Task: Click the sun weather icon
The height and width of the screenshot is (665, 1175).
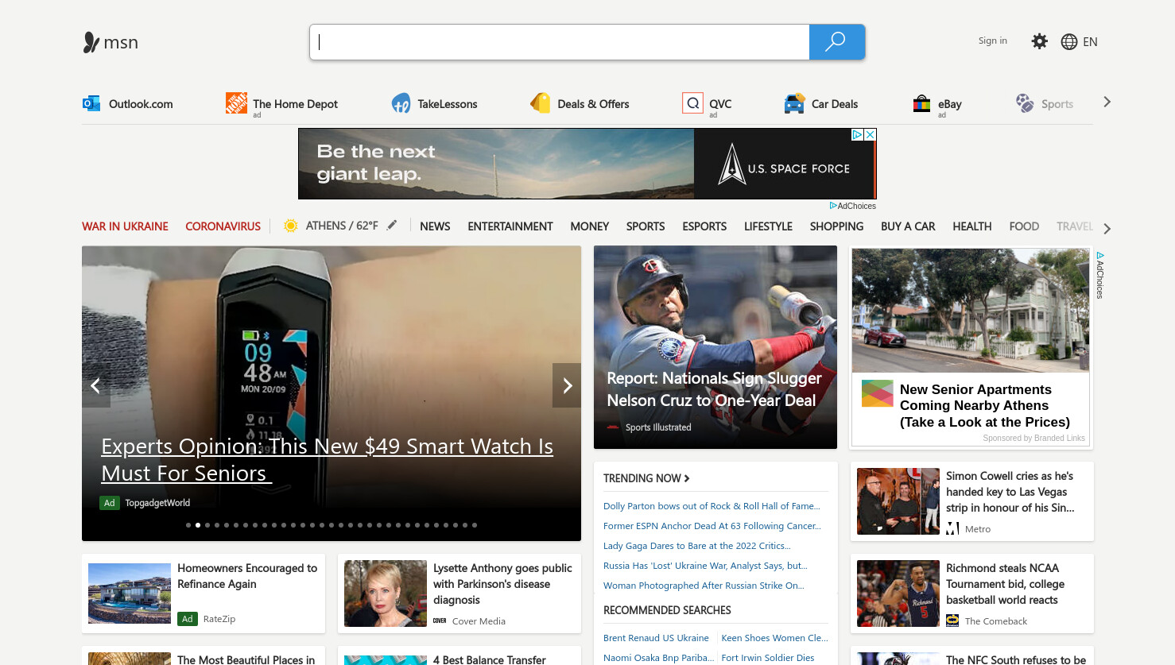Action: tap(291, 226)
